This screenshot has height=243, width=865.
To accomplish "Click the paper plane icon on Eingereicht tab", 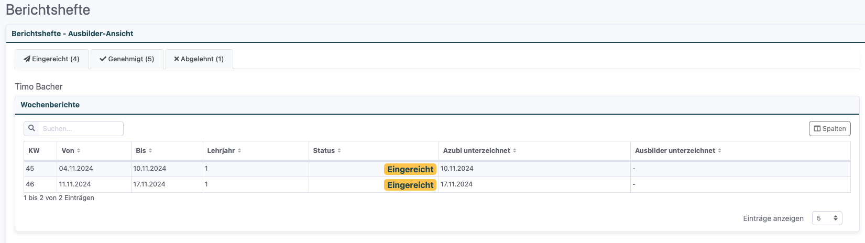I will 27,59.
